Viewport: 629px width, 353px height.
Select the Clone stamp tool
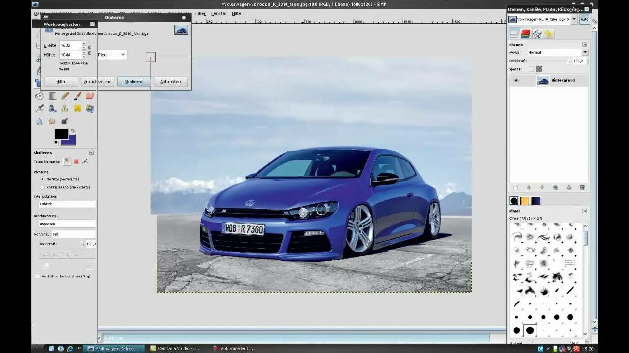pos(65,108)
